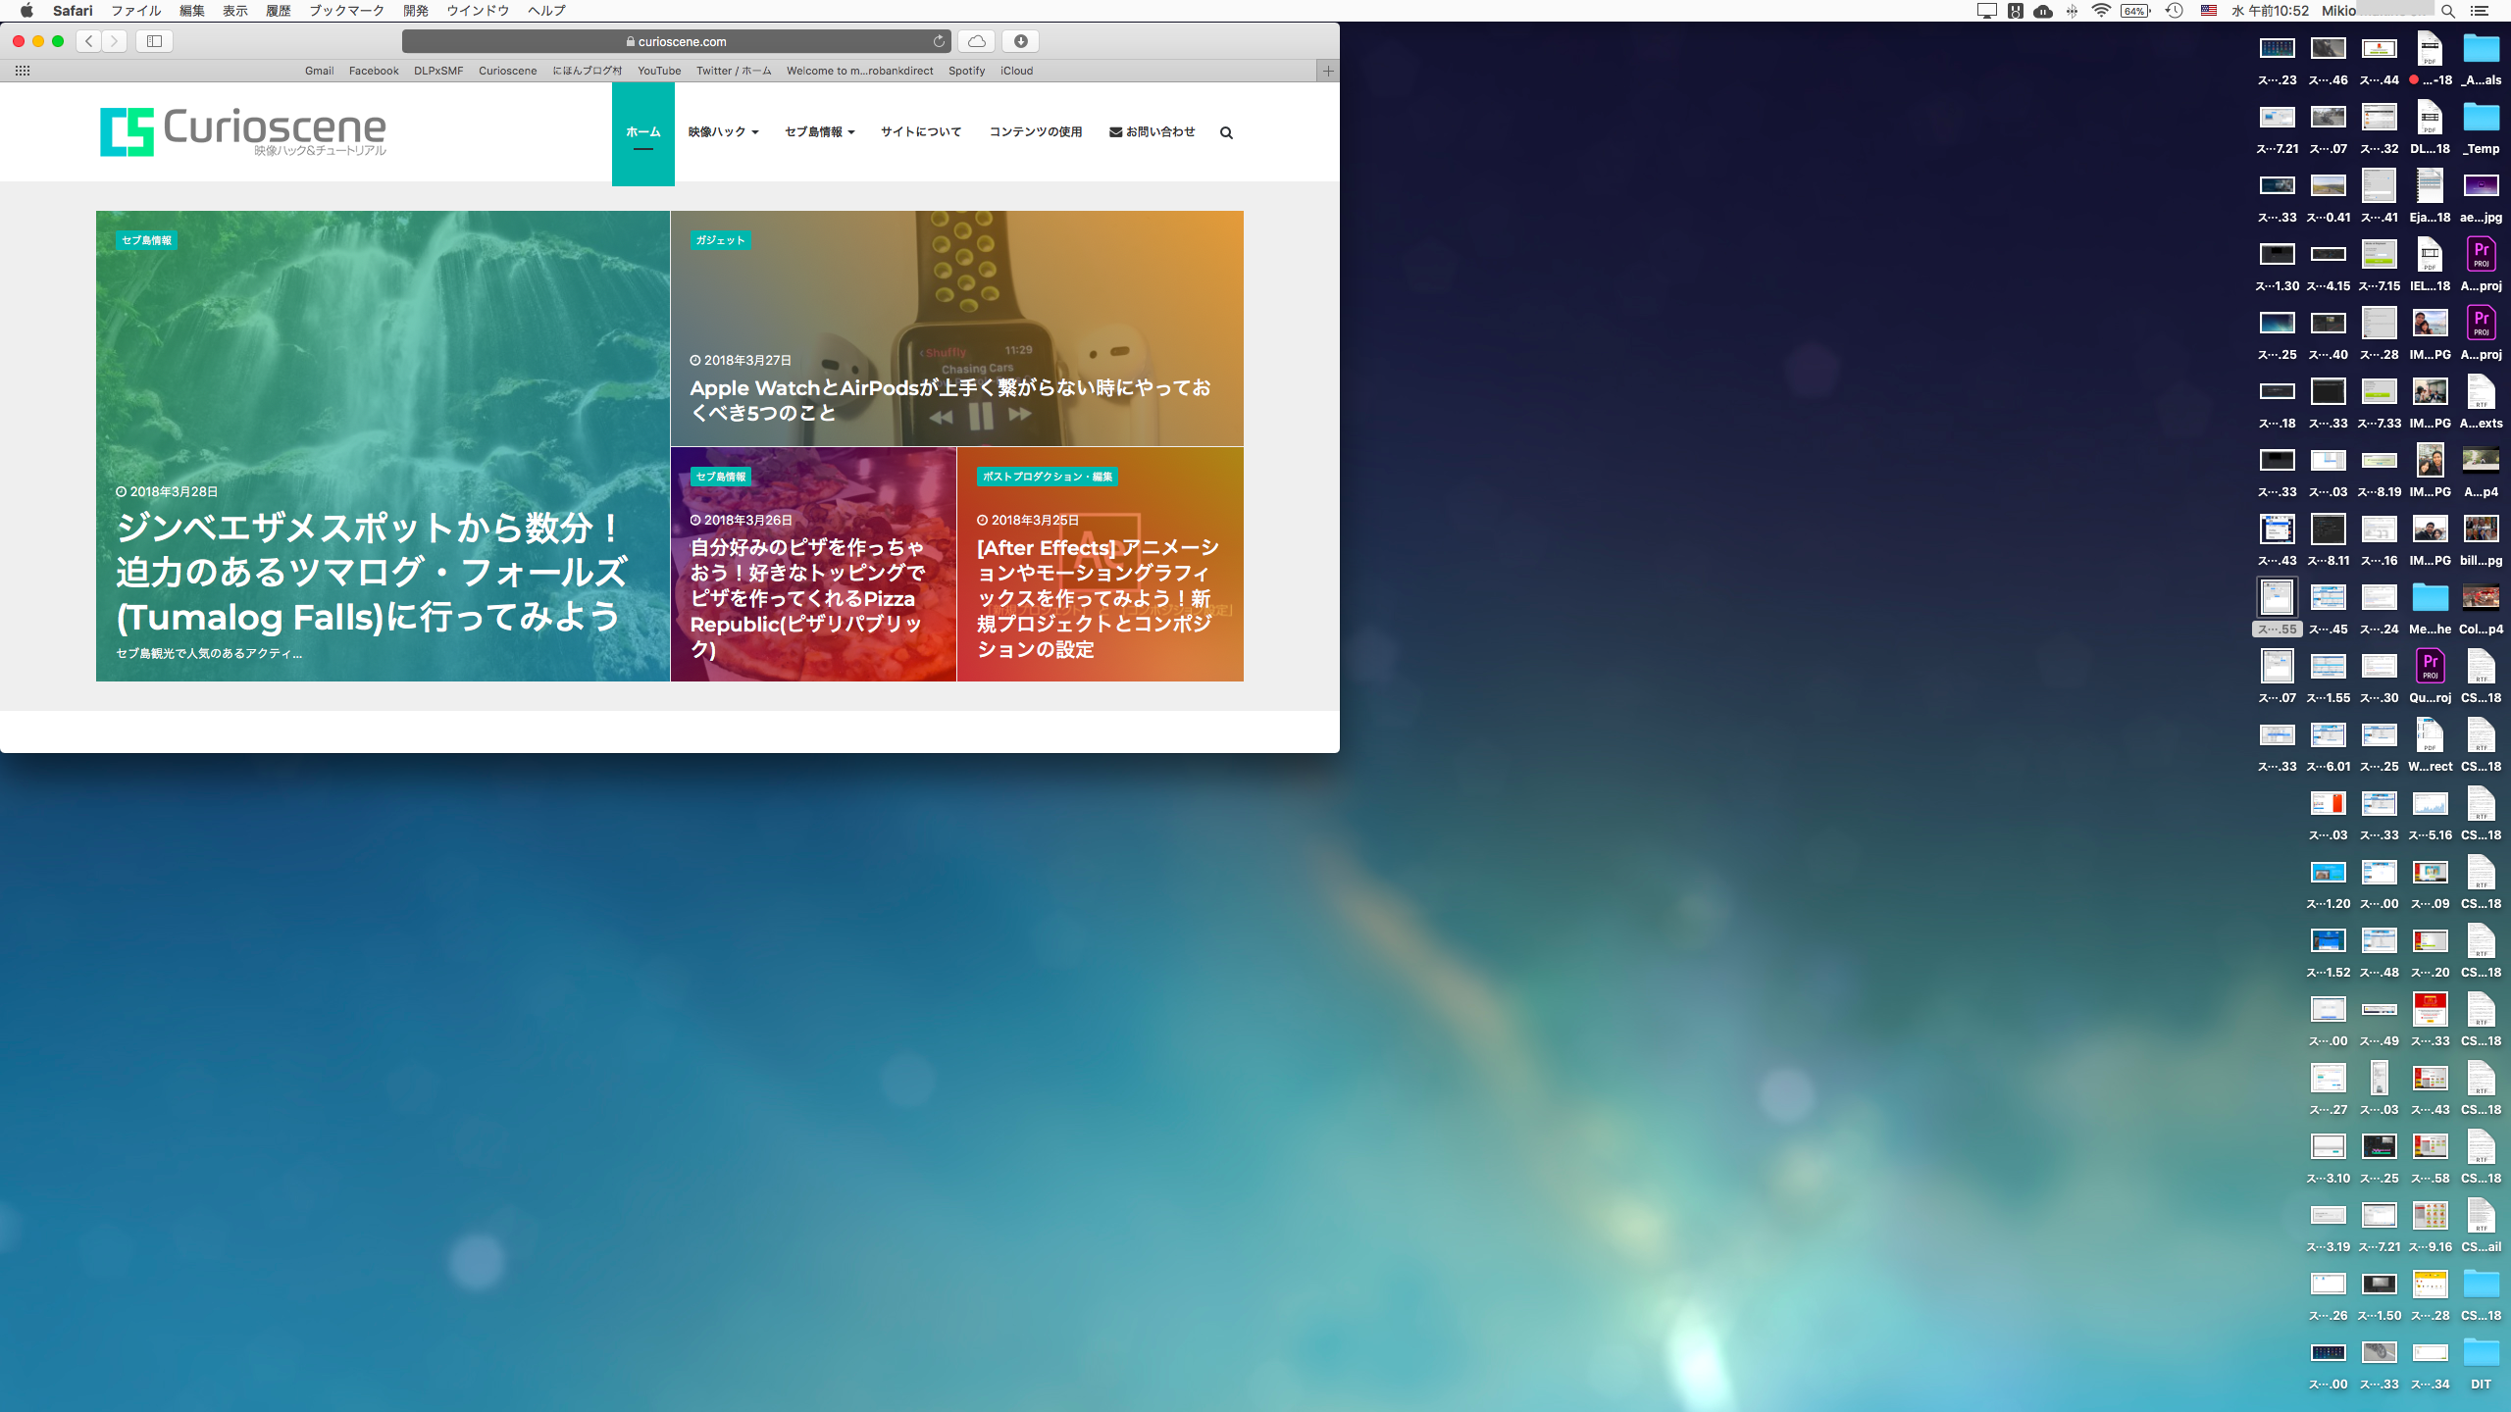Open the iCloud Tabs cloud icon
2511x1412 pixels.
tap(976, 41)
